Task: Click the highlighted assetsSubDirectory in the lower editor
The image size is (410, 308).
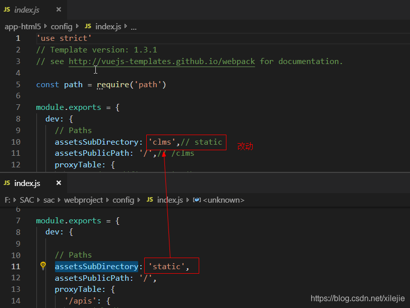Action: (x=96, y=267)
